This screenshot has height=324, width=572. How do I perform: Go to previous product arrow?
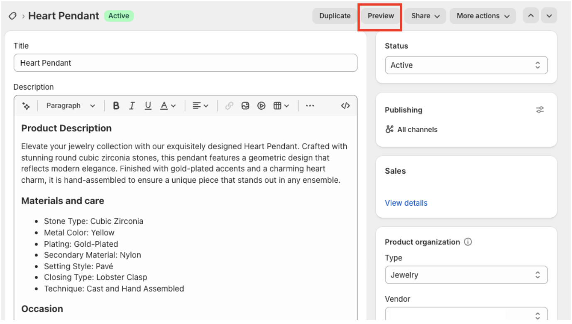pos(531,16)
